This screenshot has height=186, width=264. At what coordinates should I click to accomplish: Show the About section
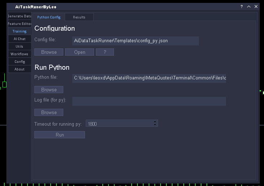click(x=20, y=69)
